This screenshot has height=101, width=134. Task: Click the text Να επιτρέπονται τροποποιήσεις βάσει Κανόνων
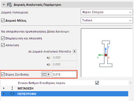tap(35, 31)
